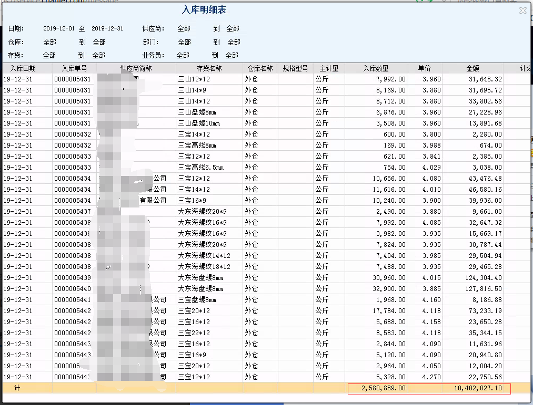
Task: Click the 计 total row label
Action: [x=17, y=388]
